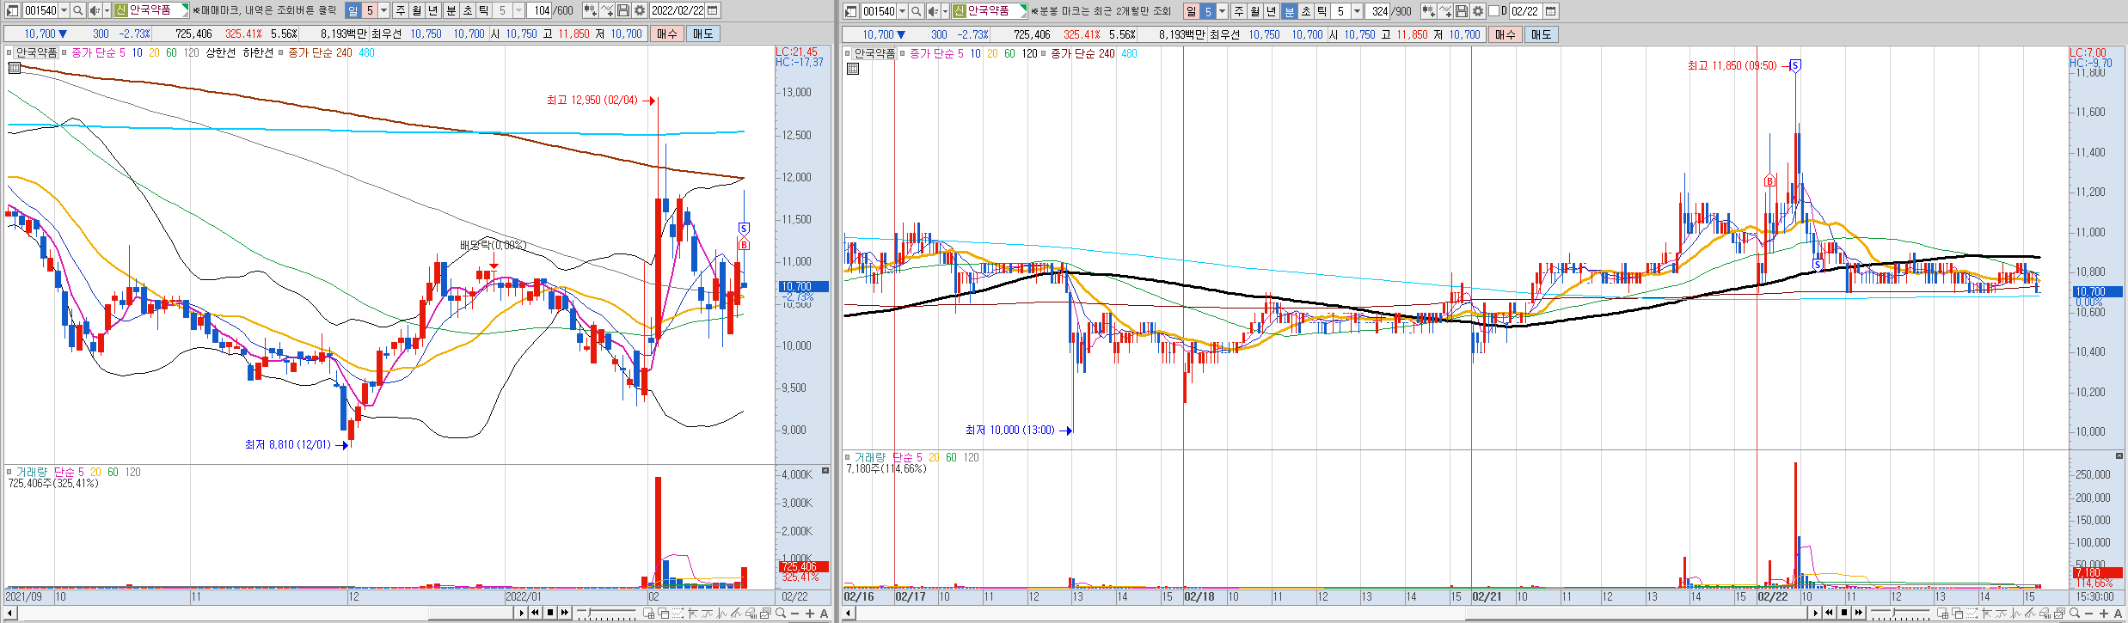Open speaker options dropdown arrow in left chart
Viewport: 2128px width, 623px height.
coord(107,10)
